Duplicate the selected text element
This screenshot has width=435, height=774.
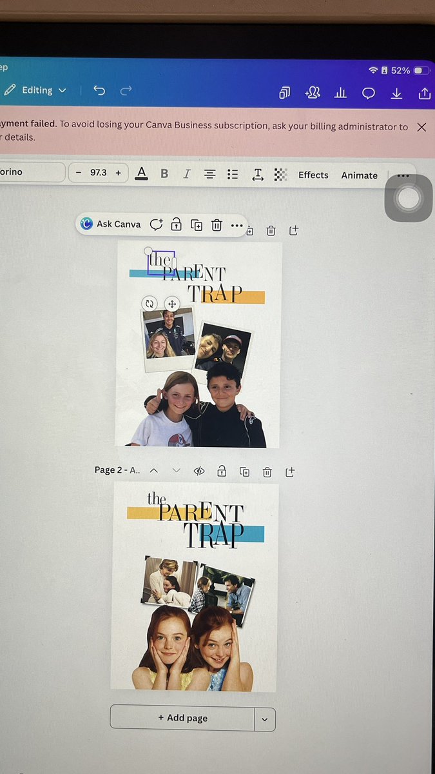click(197, 225)
